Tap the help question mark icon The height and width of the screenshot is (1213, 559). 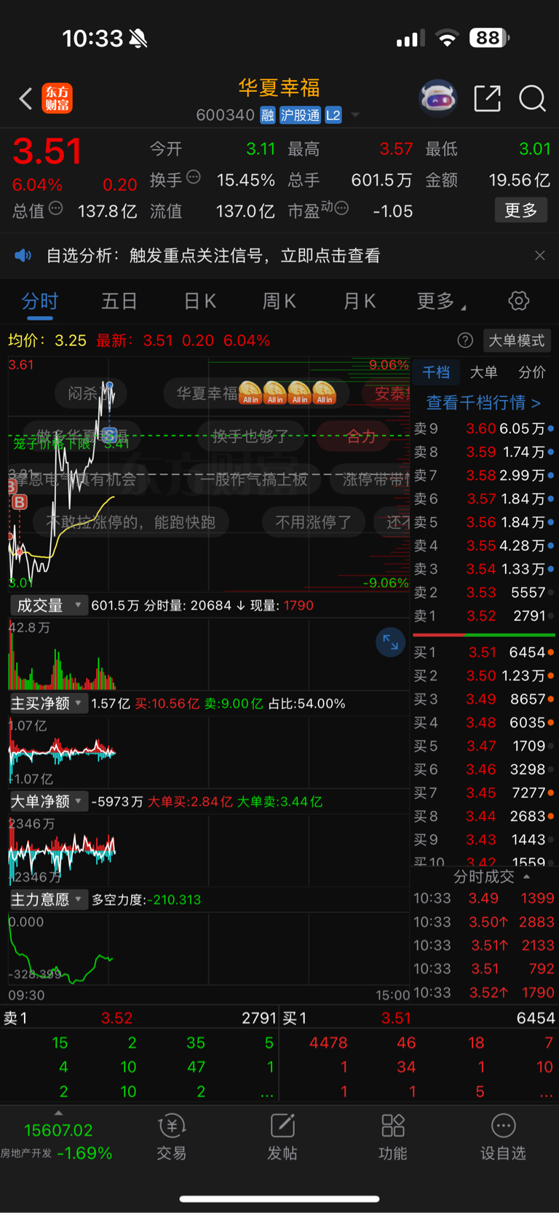pos(465,340)
